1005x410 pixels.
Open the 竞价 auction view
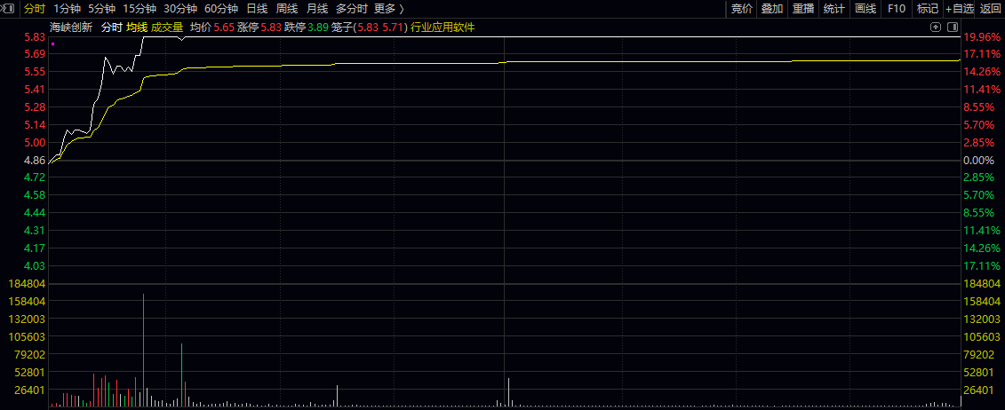pyautogui.click(x=742, y=8)
